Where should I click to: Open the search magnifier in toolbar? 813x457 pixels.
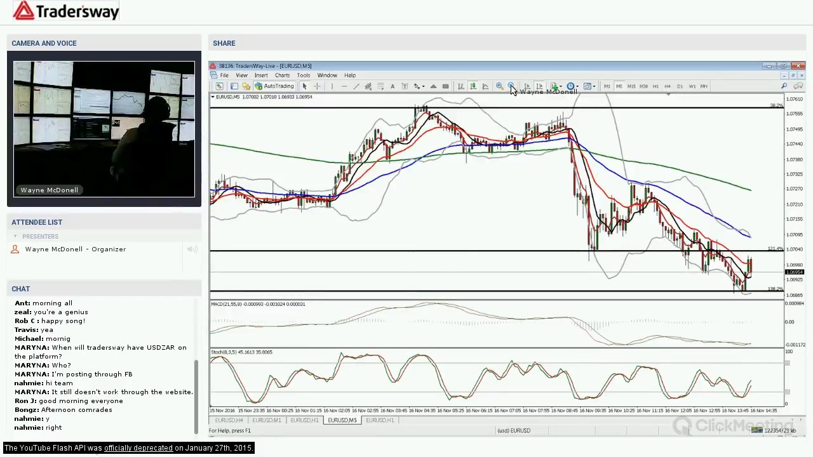[x=784, y=86]
